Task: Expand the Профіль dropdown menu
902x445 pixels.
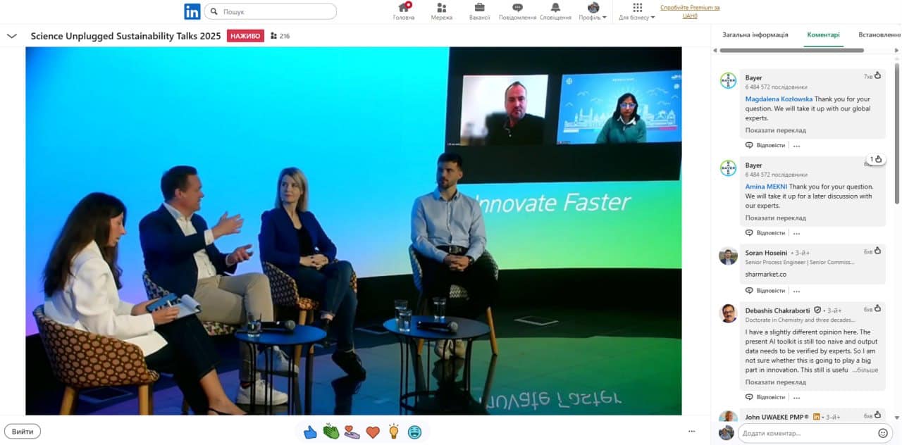Action: click(x=593, y=12)
